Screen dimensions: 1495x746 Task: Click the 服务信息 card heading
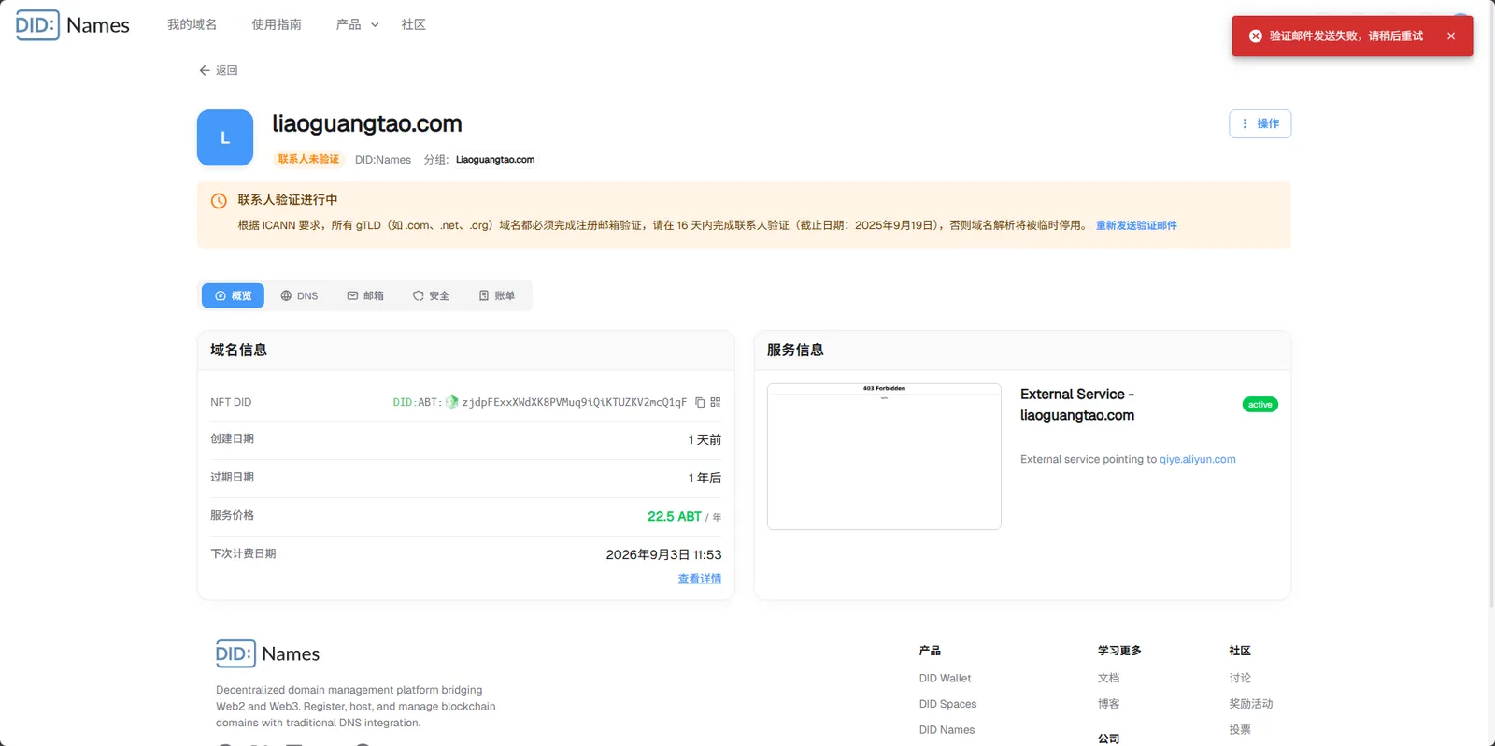coord(795,350)
